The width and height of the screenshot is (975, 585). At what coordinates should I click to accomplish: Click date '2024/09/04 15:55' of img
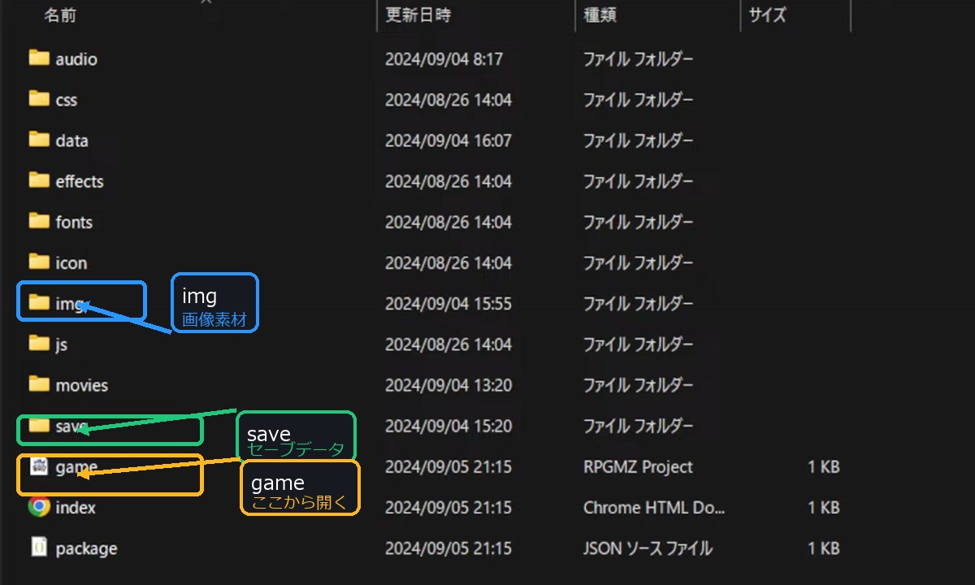(x=448, y=304)
